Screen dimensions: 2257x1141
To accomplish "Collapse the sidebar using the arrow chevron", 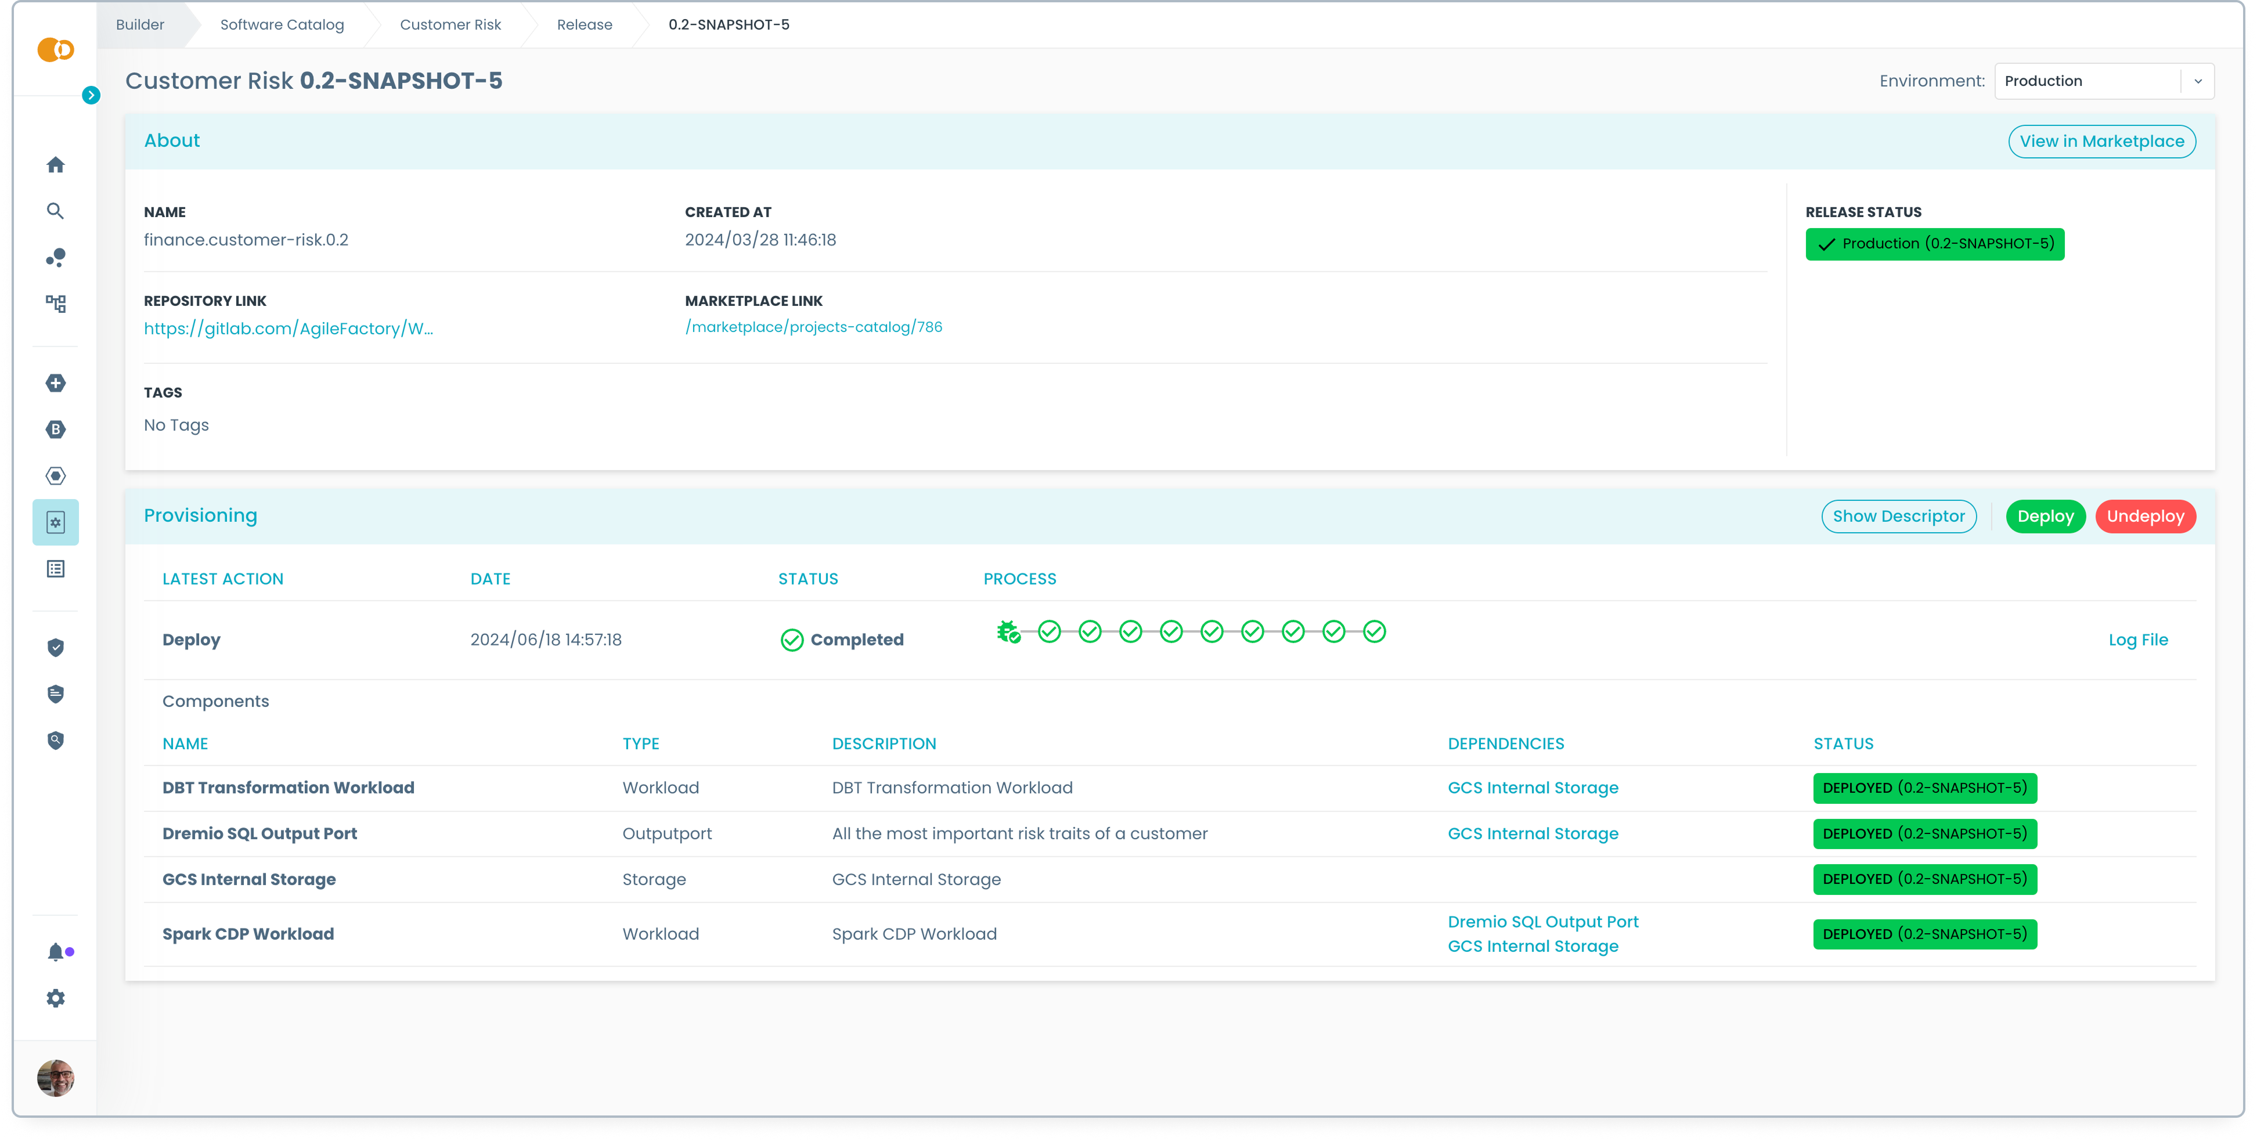I will tap(90, 95).
